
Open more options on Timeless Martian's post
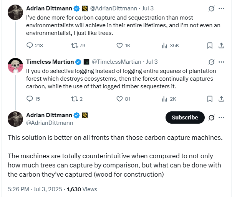221,62
